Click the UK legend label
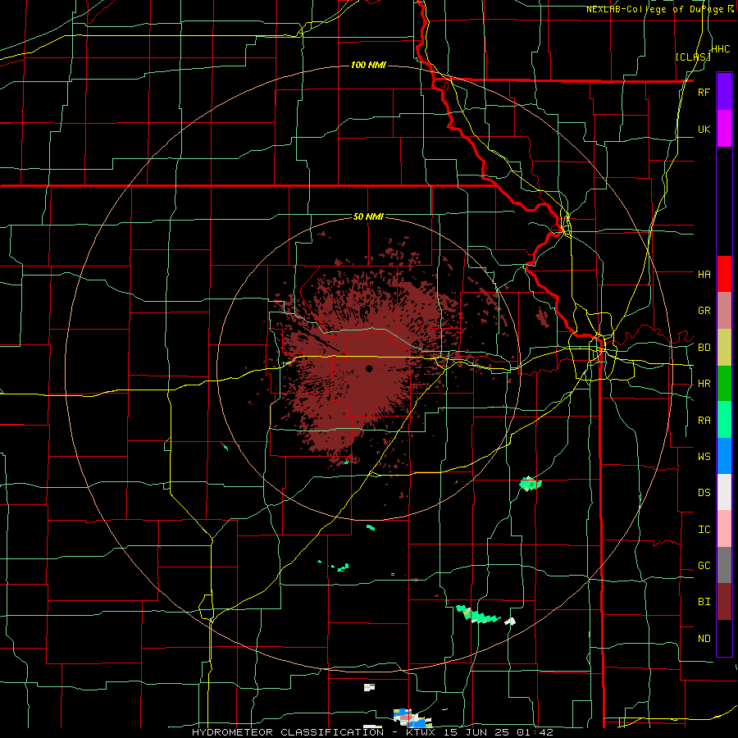 (x=704, y=129)
